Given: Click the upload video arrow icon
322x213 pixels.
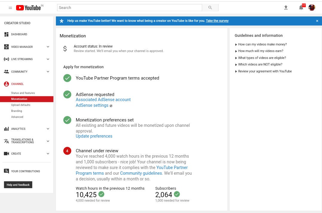Looking at the screenshot, I should [286, 7].
